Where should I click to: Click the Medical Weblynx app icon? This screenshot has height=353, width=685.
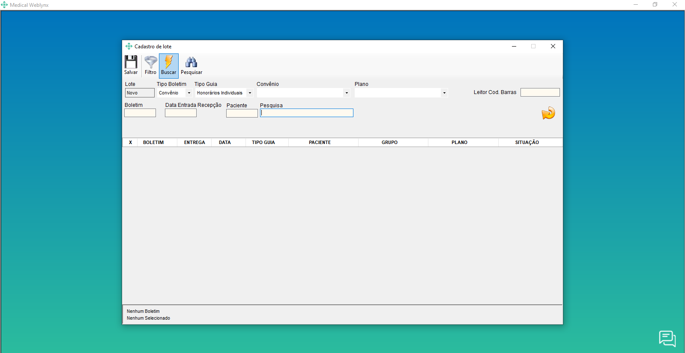point(4,5)
